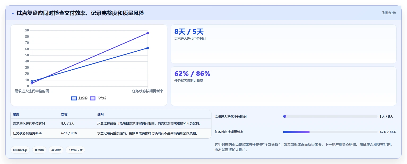
Task: Click the 需求进入迭代中位时间 progress label
Action: pyautogui.click(x=231, y=116)
